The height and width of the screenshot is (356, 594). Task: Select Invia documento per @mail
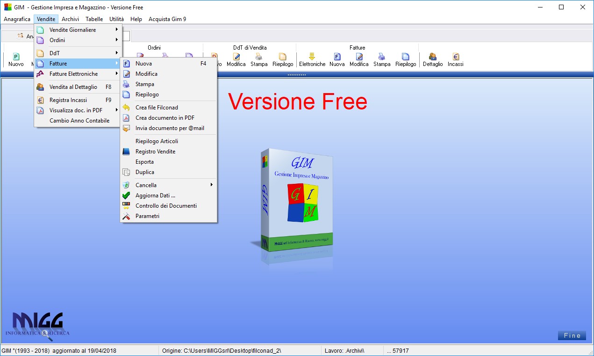tap(169, 128)
